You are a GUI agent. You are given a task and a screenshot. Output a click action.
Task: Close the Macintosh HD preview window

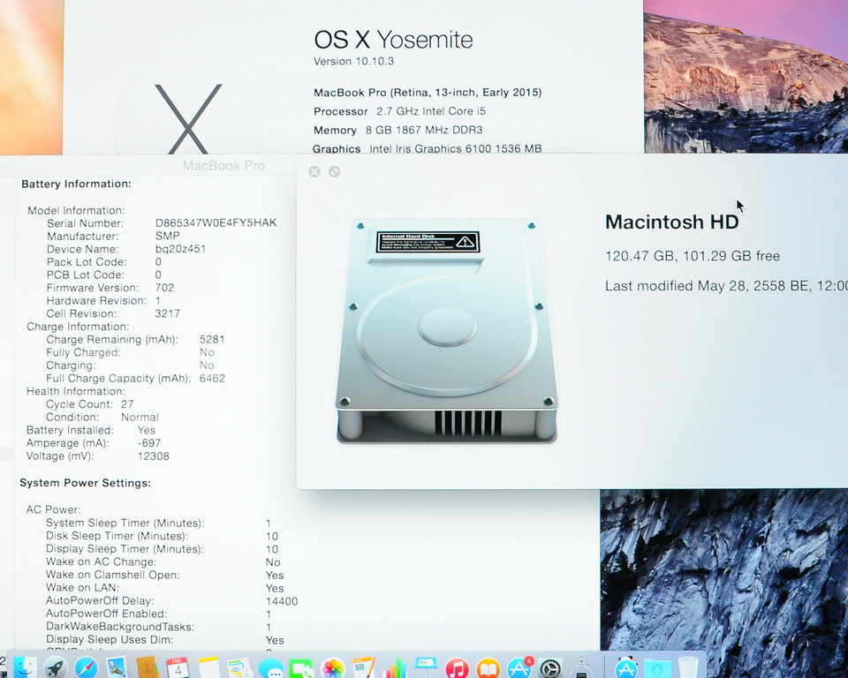314,171
